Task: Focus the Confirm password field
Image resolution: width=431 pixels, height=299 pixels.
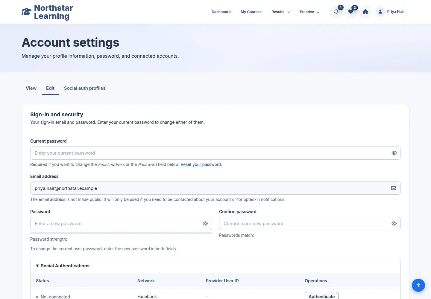Action: coord(310,223)
